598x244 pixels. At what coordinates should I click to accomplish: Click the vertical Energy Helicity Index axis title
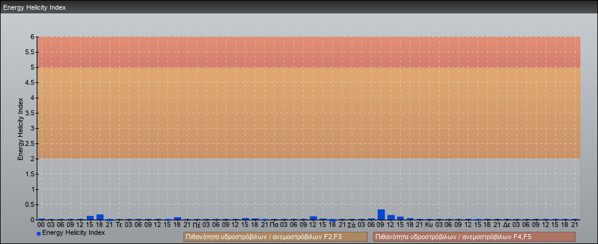(21, 129)
